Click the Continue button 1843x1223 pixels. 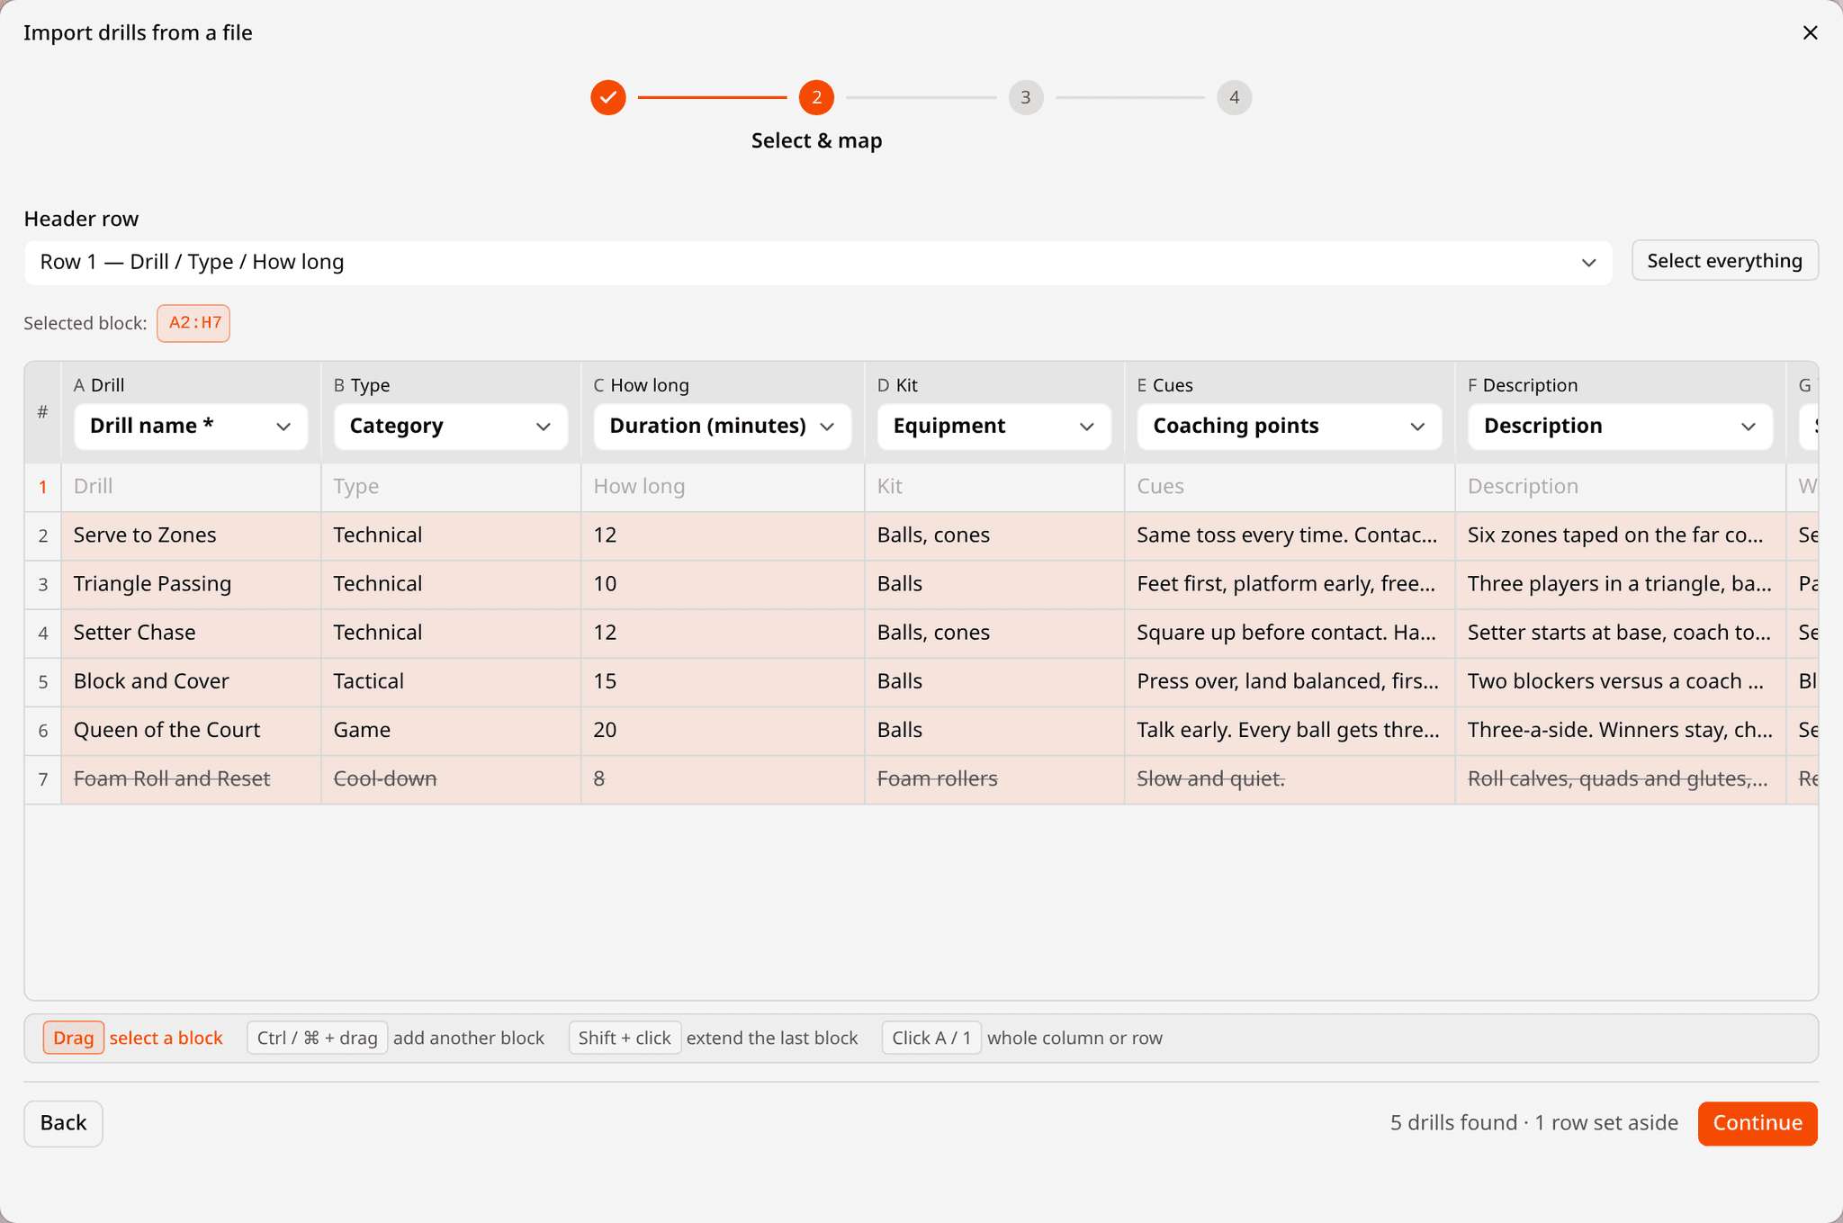pos(1758,1123)
